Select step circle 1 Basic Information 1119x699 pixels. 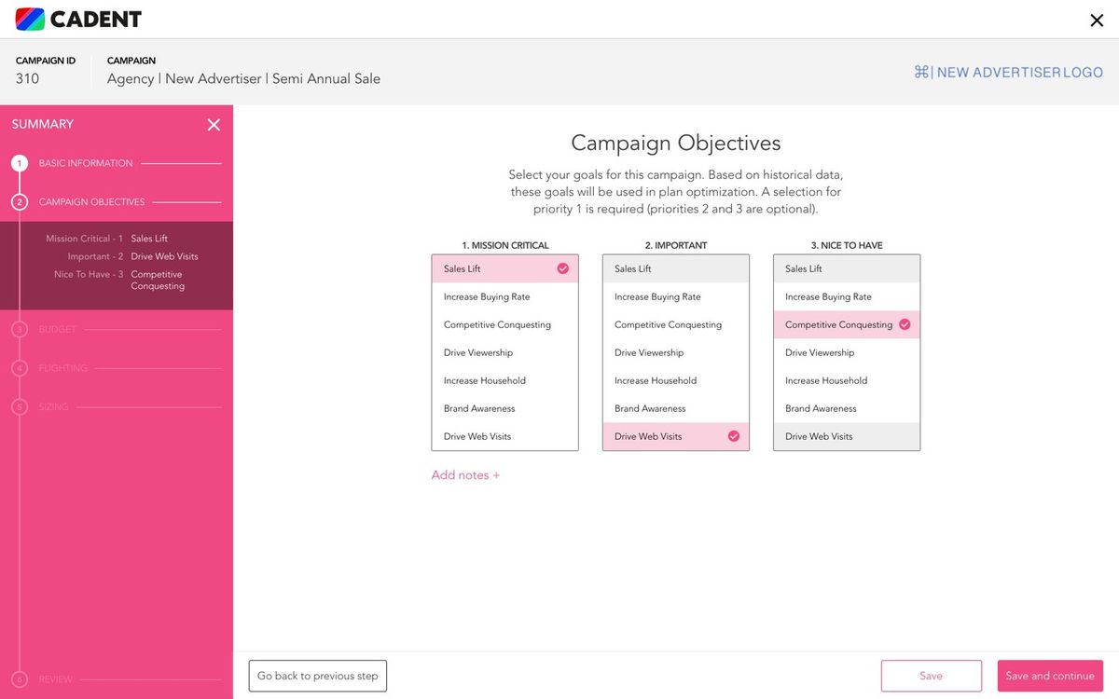20,162
